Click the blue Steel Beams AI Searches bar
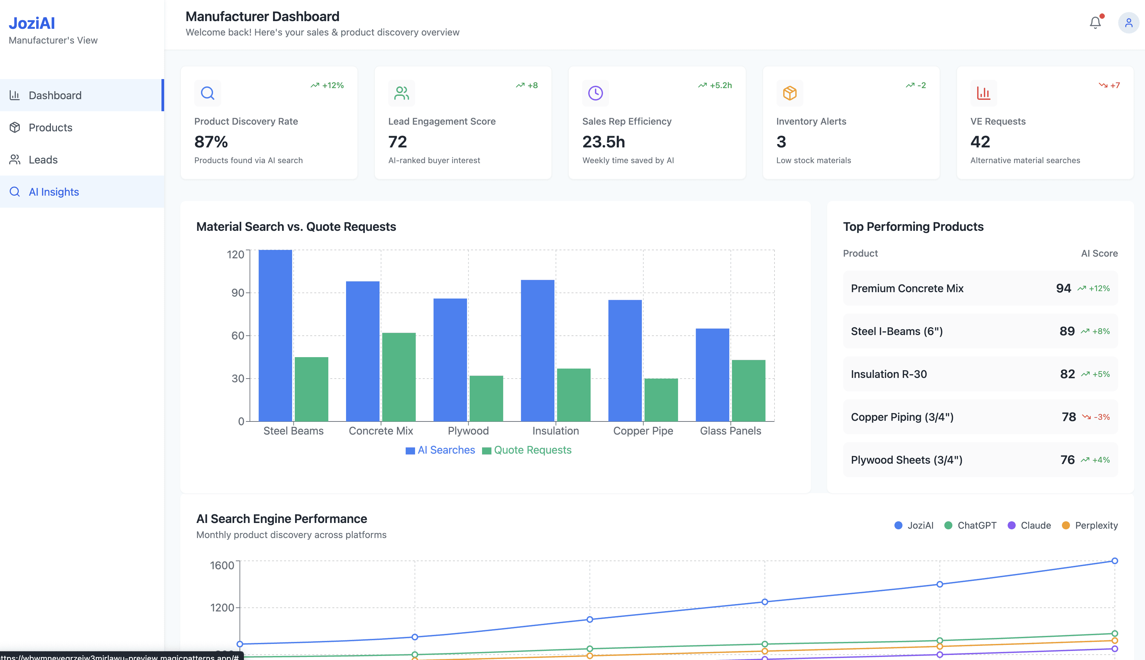 [x=275, y=335]
